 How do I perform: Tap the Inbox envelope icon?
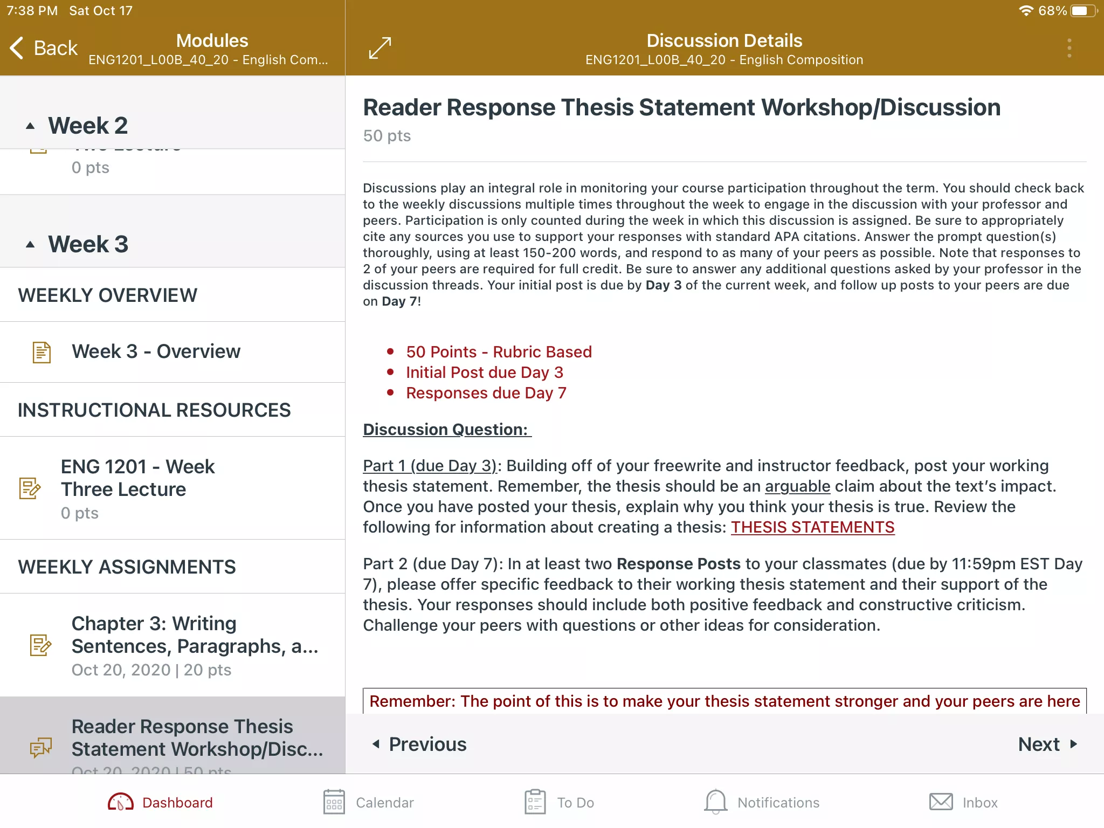941,802
